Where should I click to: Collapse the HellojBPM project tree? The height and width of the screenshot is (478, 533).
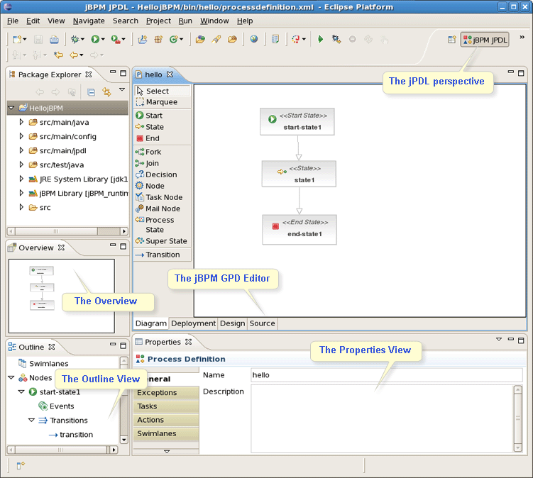(11, 108)
